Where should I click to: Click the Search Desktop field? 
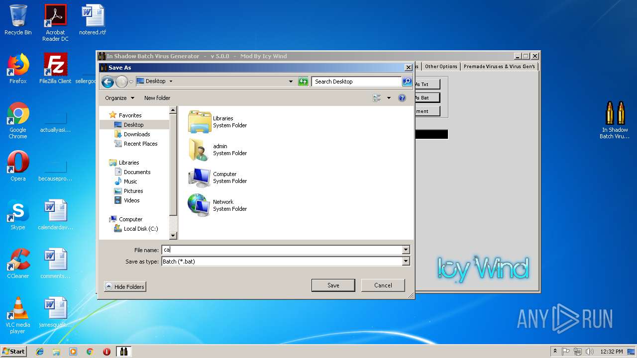[356, 82]
